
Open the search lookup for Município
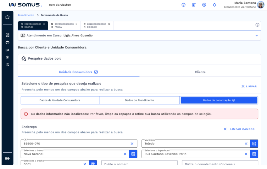254,144
